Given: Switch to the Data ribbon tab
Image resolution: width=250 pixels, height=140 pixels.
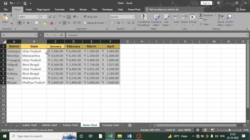Looking at the screenshot, I should click(x=72, y=9).
